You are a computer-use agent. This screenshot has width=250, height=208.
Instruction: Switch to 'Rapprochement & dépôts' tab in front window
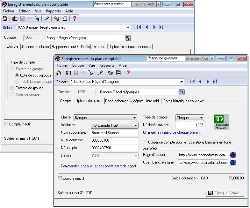point(124,101)
